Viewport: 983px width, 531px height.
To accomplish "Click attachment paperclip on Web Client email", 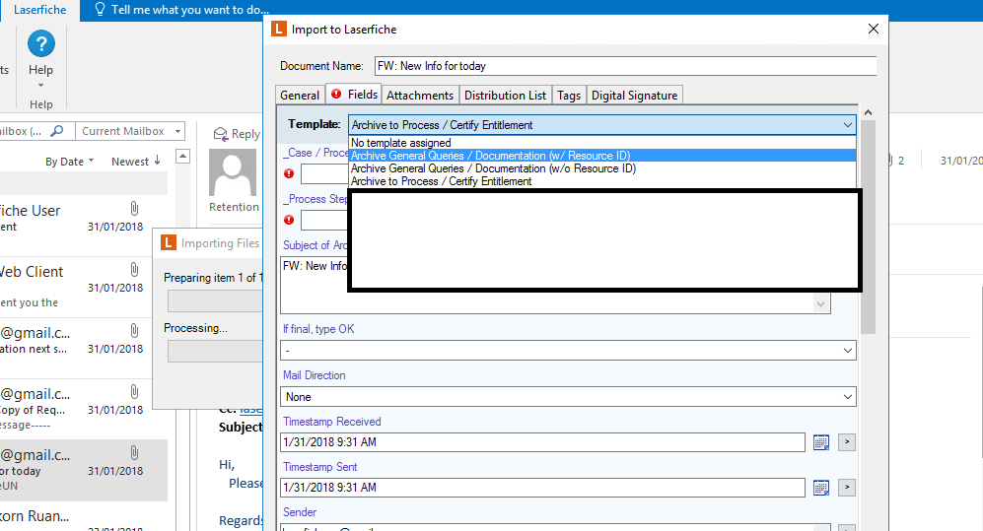I will tap(134, 269).
